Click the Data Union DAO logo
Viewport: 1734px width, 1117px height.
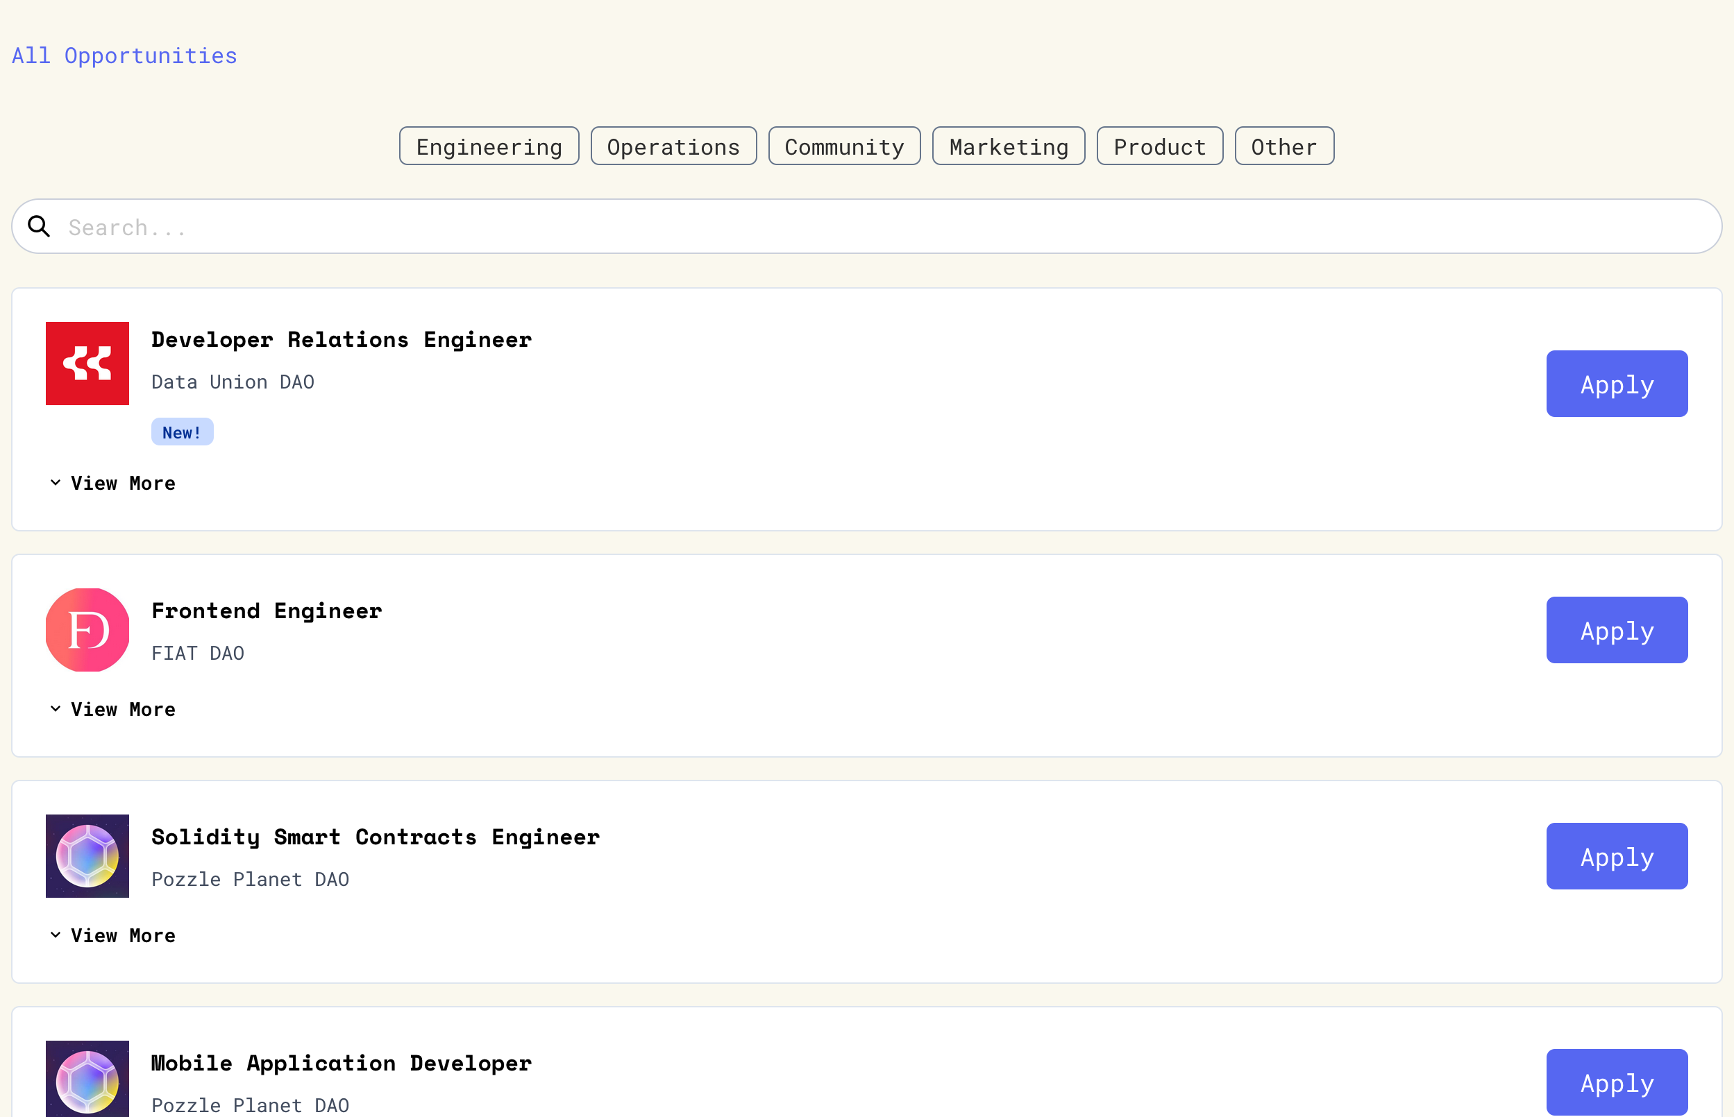[87, 364]
